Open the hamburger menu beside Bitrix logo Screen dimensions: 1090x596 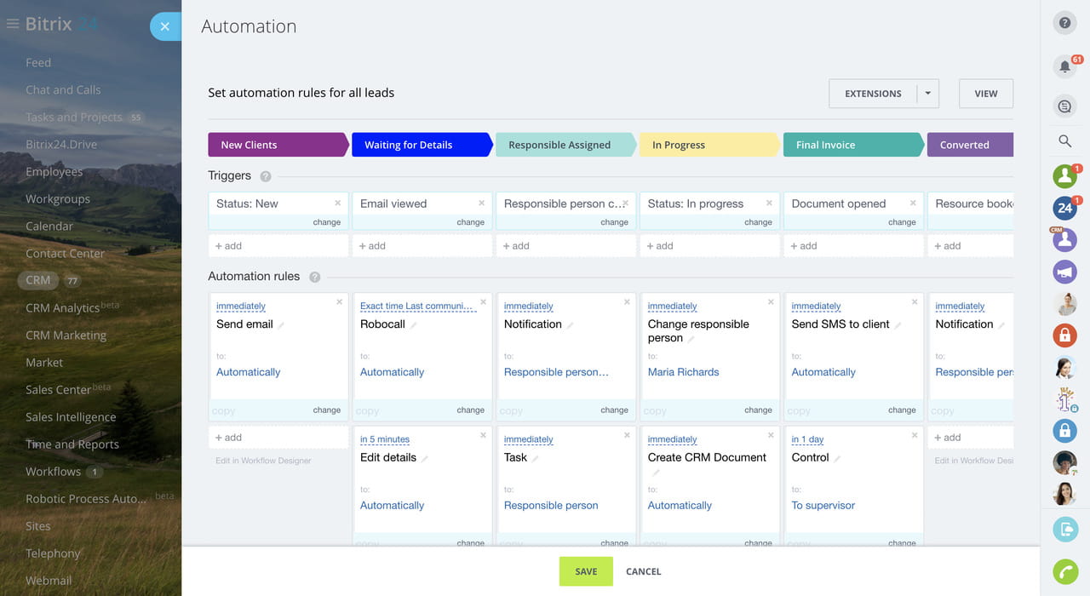(13, 24)
